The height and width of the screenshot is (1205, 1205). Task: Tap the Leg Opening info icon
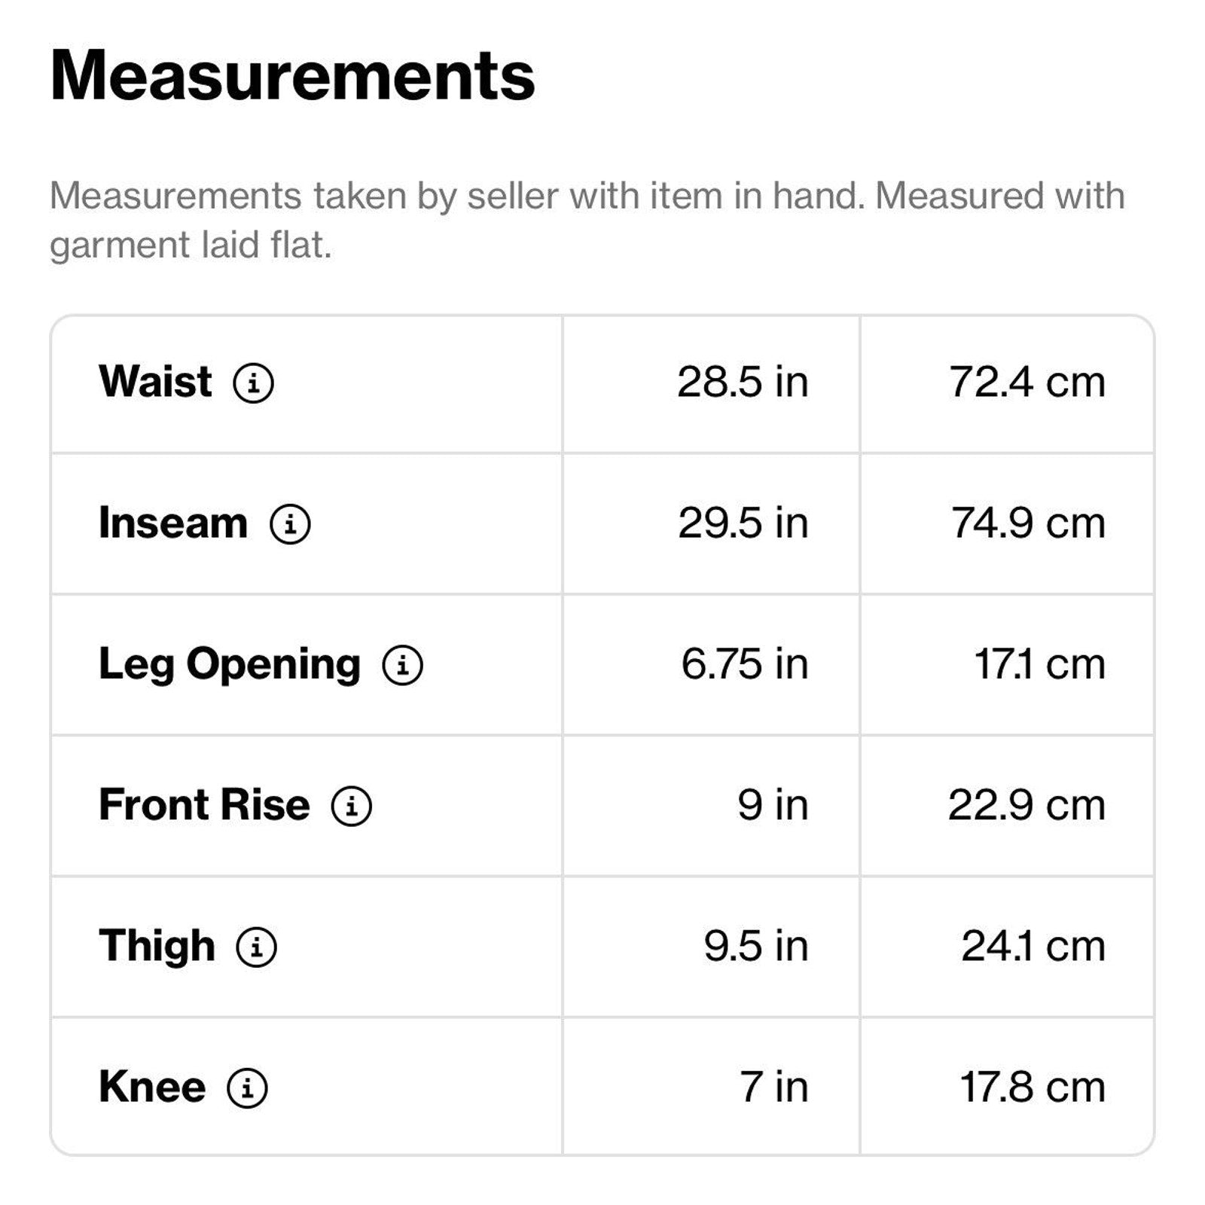(x=403, y=664)
